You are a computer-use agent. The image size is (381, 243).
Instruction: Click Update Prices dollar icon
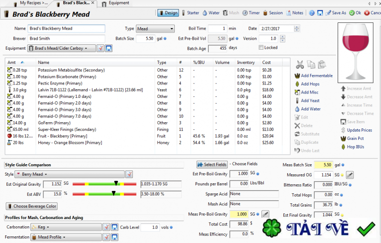click(x=343, y=130)
